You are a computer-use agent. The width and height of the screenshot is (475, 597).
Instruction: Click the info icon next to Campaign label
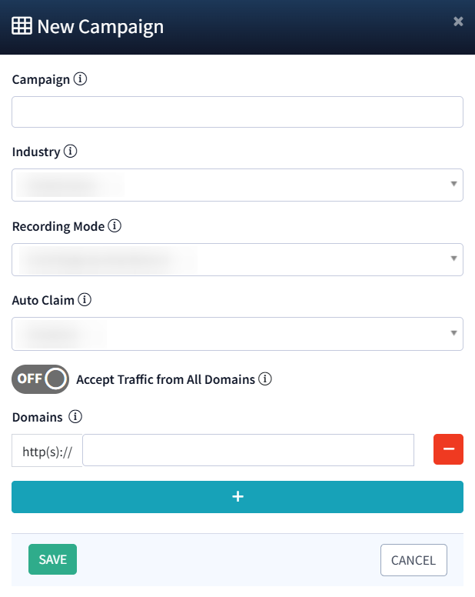(x=80, y=78)
